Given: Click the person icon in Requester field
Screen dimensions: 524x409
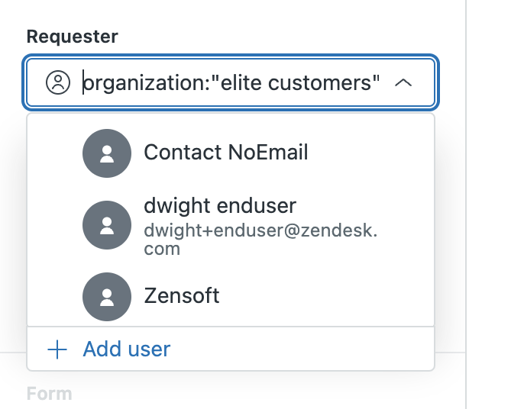Looking at the screenshot, I should click(x=57, y=82).
